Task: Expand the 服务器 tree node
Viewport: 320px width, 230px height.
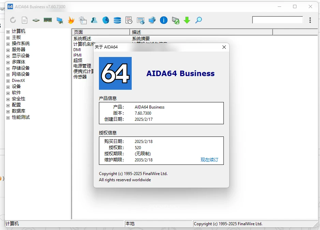Action: coord(8,50)
